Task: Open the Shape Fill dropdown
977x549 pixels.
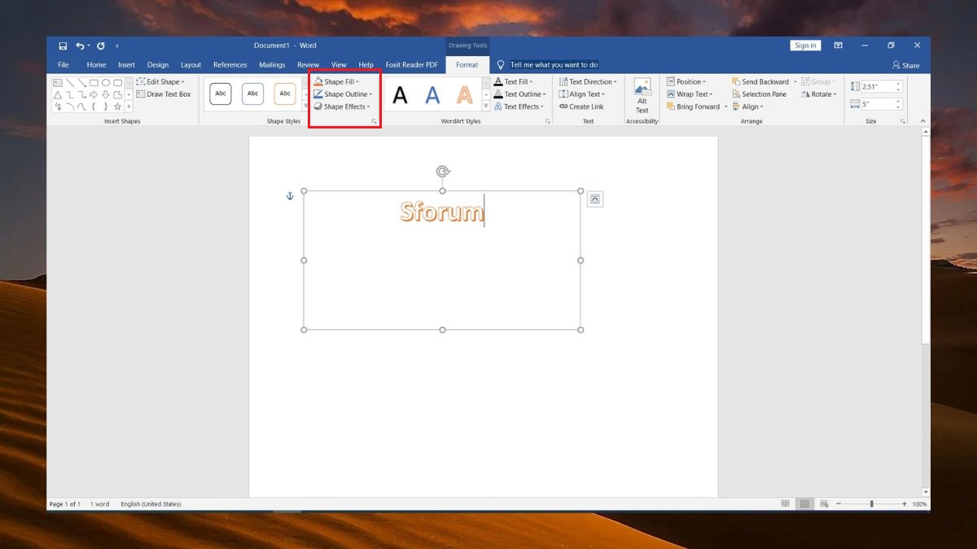Action: 336,82
